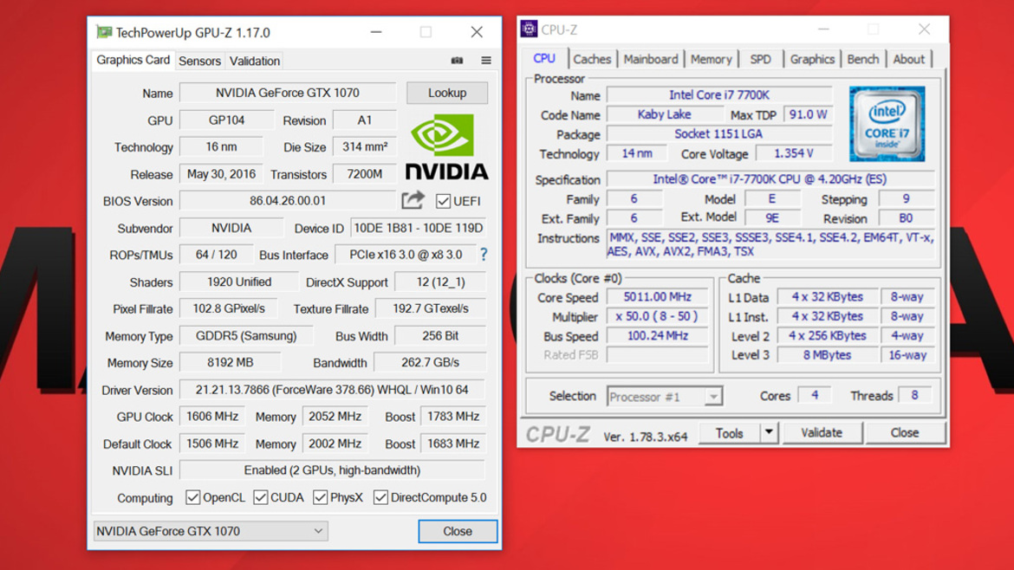The height and width of the screenshot is (570, 1014).
Task: Open the About tab
Action: 908,60
